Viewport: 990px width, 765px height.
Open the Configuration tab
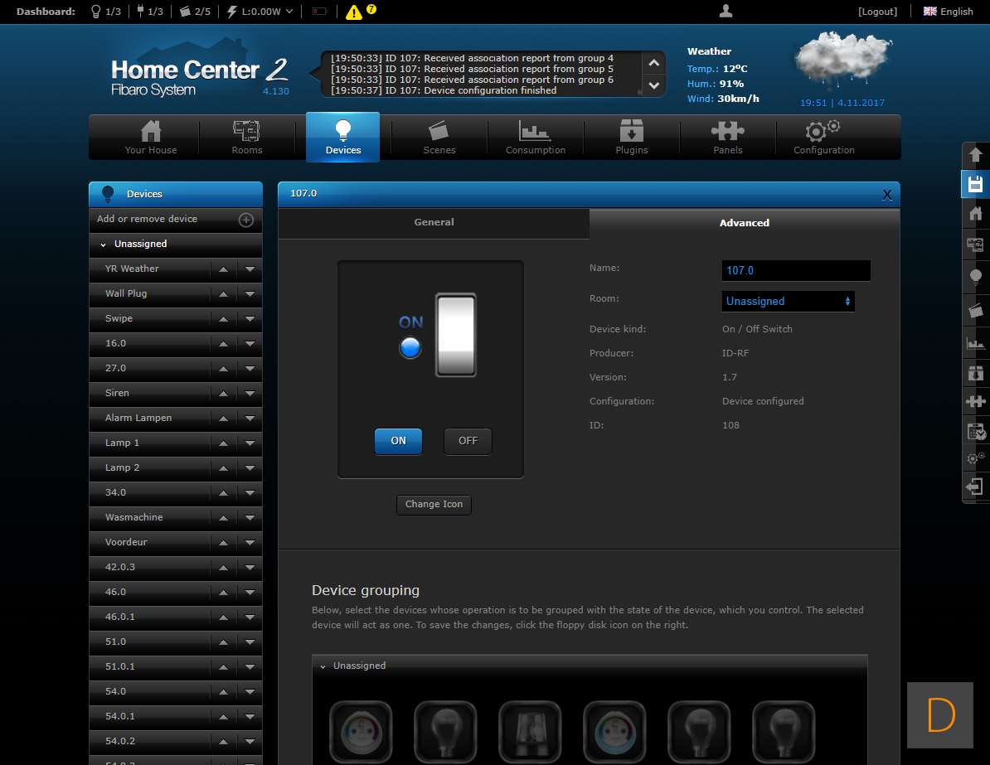[824, 138]
